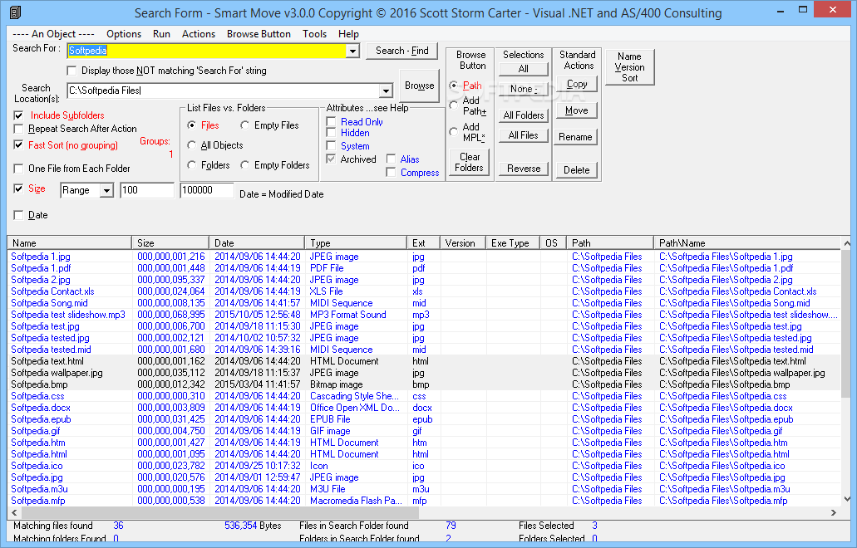857x548 pixels.
Task: Click the Selections All button
Action: (523, 69)
